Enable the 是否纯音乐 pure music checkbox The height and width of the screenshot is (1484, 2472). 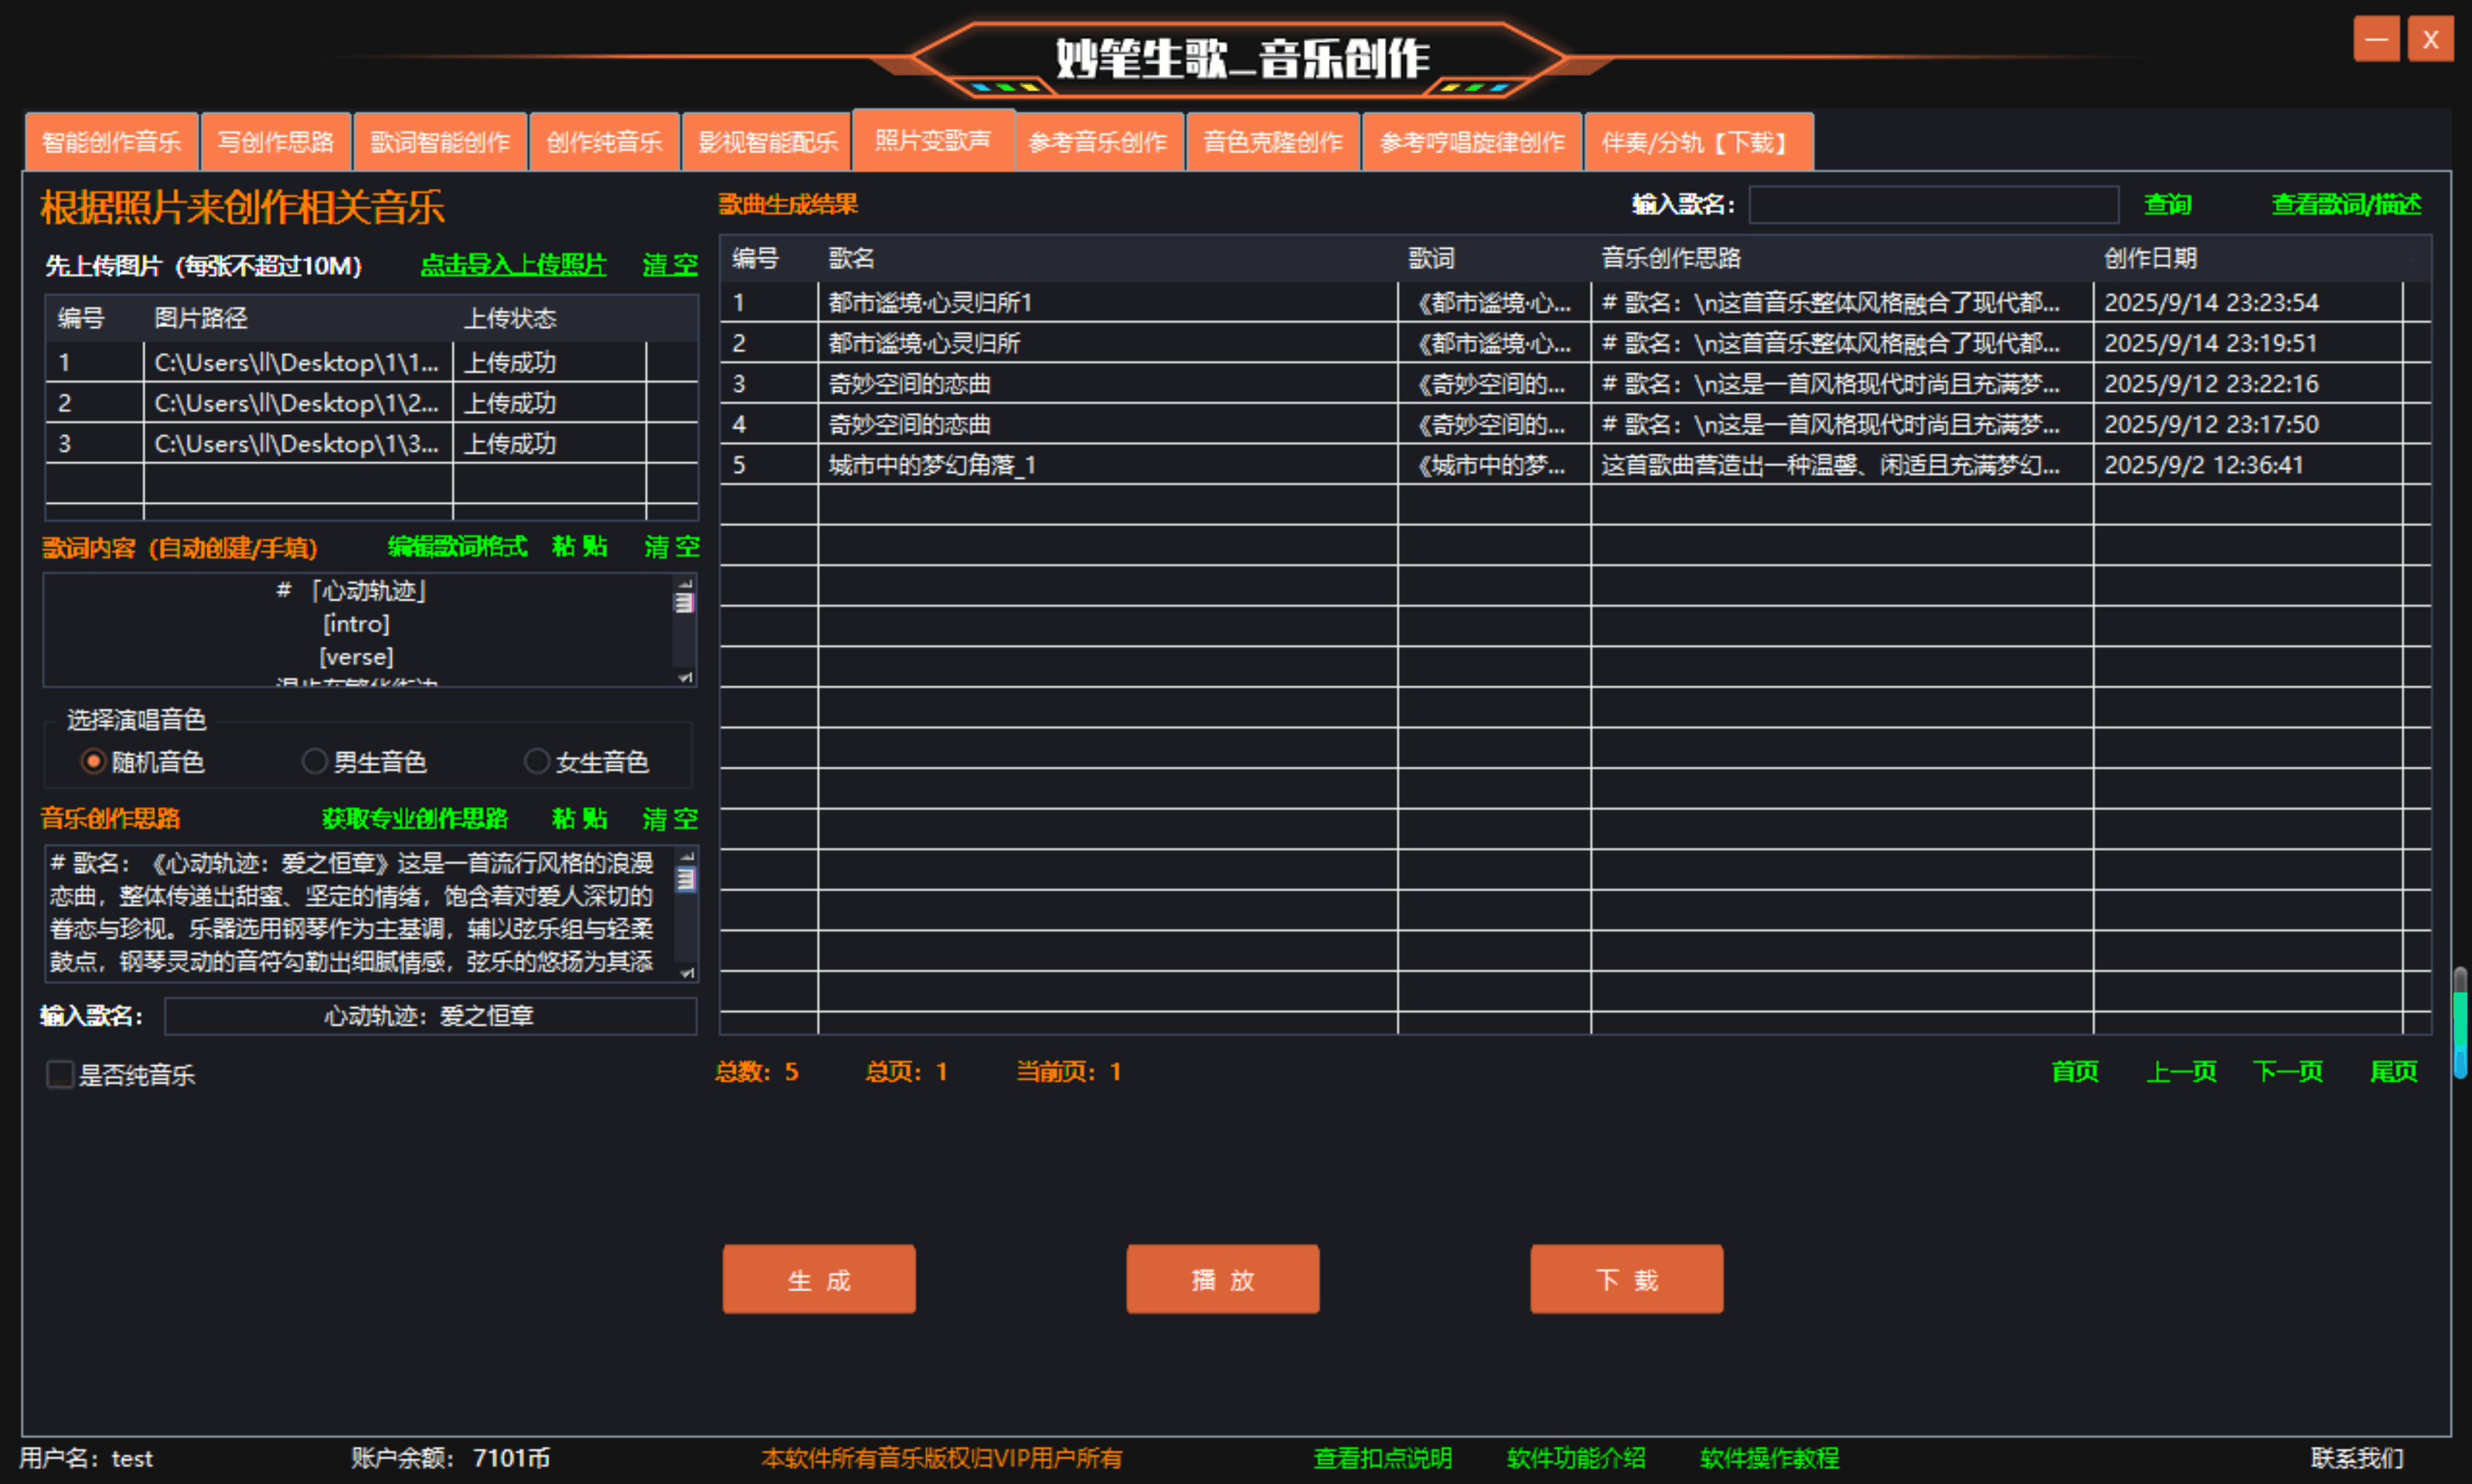coord(59,1074)
